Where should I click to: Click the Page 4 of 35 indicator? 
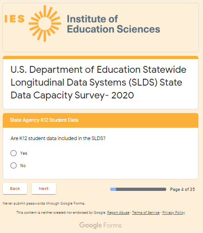point(182,190)
